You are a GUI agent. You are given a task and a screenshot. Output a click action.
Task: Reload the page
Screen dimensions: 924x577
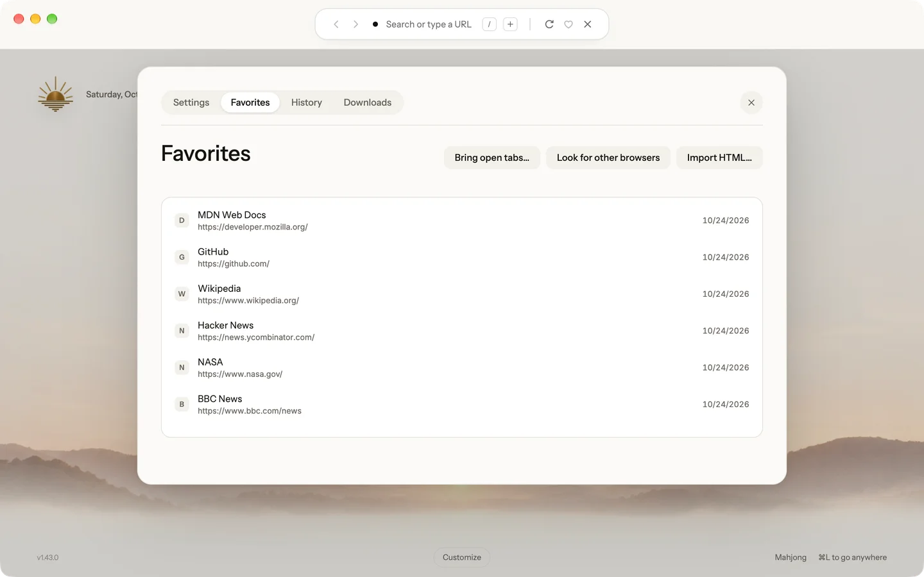click(x=549, y=24)
